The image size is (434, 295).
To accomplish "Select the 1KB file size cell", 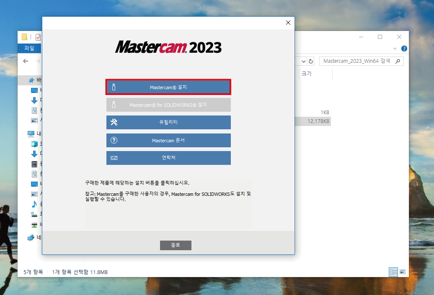I will [x=325, y=113].
